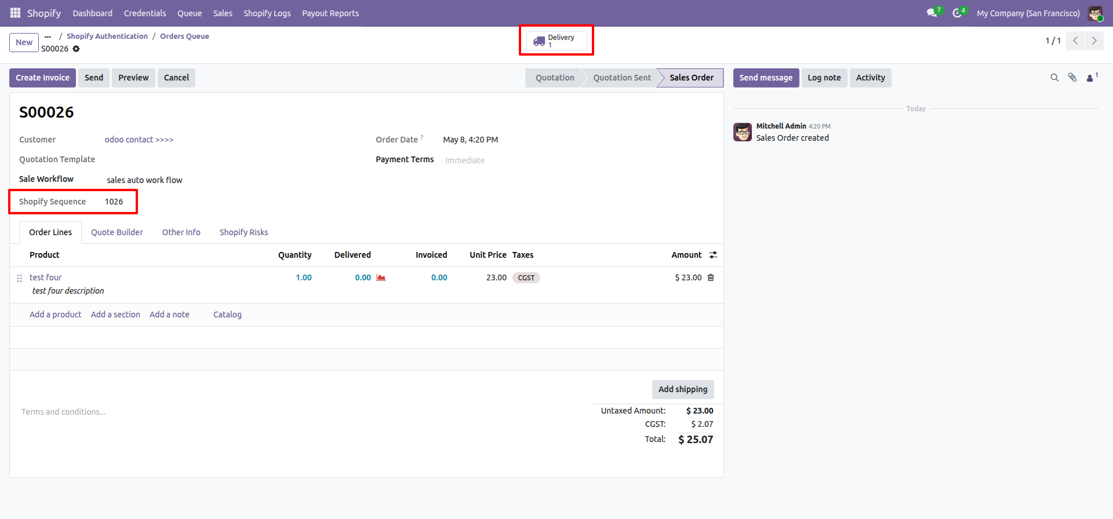The width and height of the screenshot is (1113, 519).
Task: Switch to Shopify Risks tab
Action: point(243,232)
